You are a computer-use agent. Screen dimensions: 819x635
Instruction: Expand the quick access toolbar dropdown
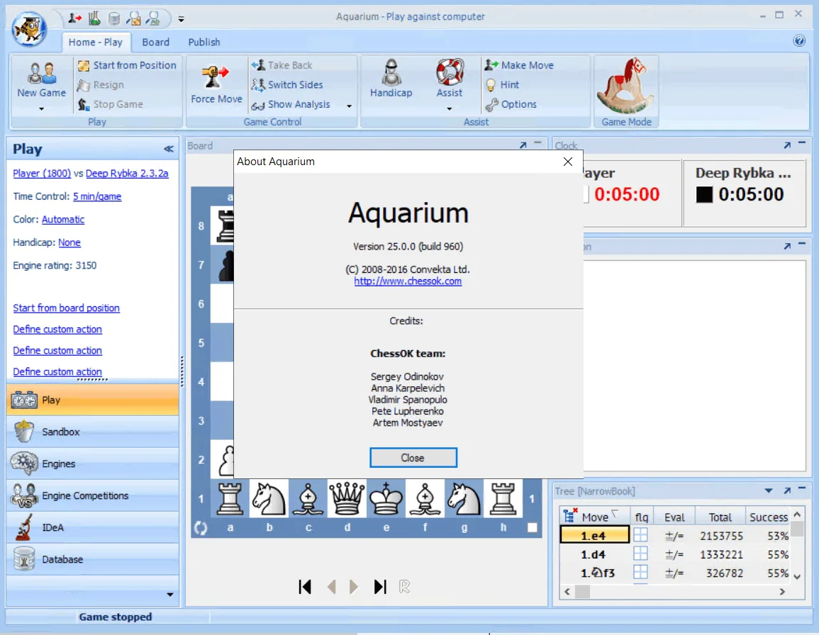[182, 19]
